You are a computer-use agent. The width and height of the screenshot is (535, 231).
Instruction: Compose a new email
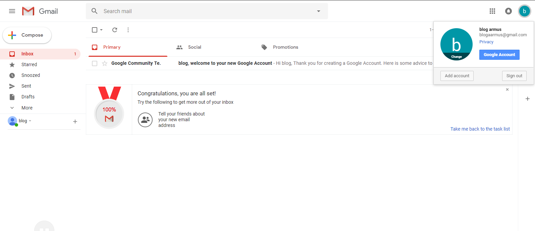[x=27, y=35]
